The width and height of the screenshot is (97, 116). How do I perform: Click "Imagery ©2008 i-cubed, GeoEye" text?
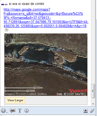pos(26,94)
